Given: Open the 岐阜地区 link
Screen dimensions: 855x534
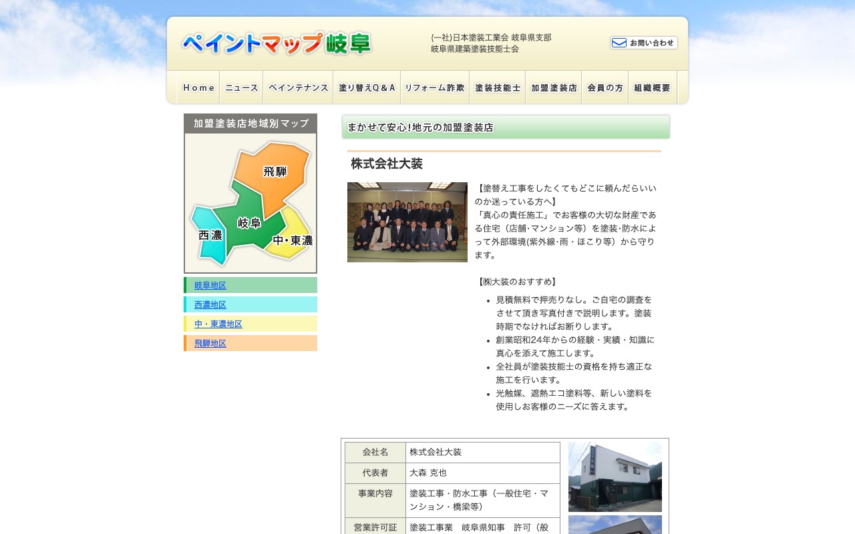Looking at the screenshot, I should tap(210, 285).
